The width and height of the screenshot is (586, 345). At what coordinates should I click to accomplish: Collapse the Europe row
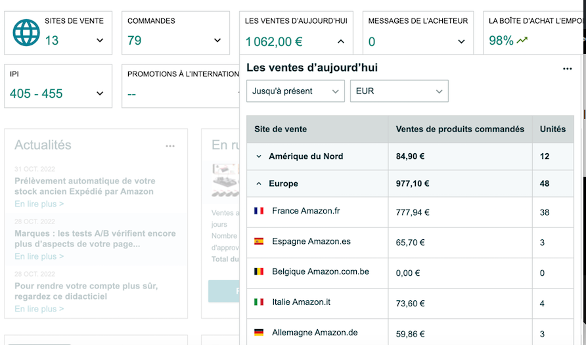click(259, 183)
